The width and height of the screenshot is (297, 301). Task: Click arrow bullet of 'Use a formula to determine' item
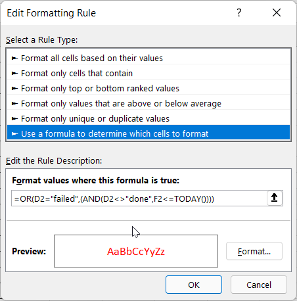coord(14,133)
